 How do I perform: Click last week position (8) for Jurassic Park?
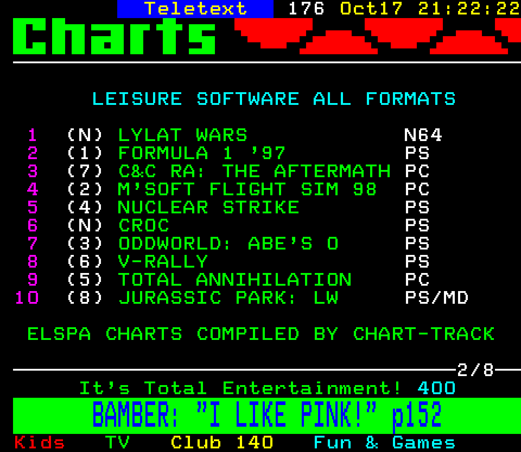(x=85, y=298)
